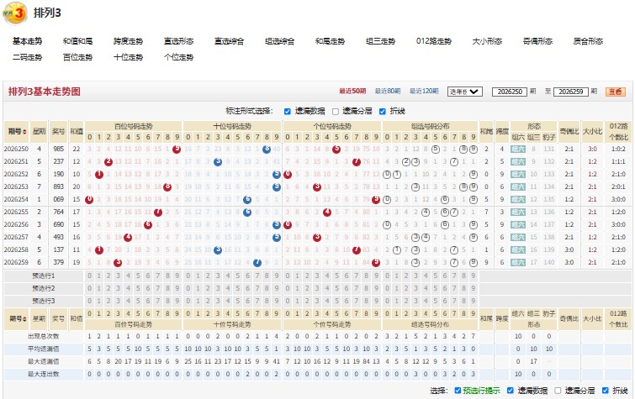Click the sort arrows beside top 期号 header
The width and height of the screenshot is (635, 399).
pos(25,132)
